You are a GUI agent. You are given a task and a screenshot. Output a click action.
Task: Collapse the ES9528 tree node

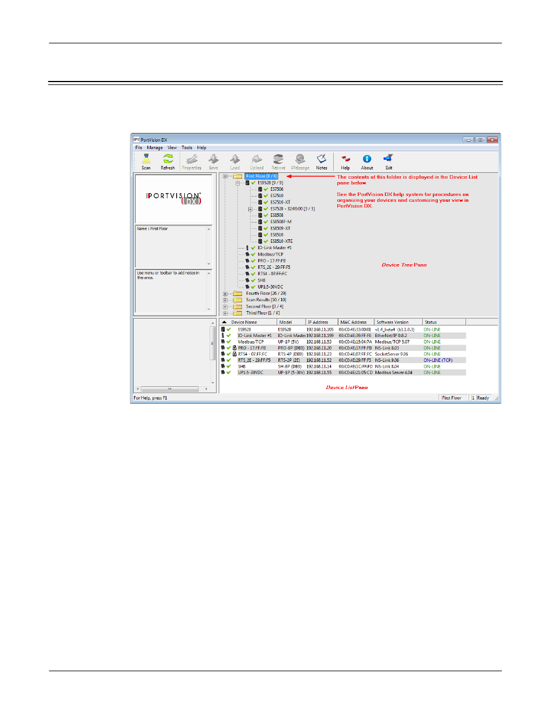237,183
